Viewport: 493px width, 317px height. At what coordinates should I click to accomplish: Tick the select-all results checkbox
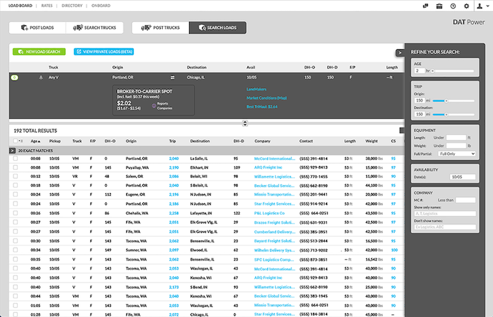(15, 141)
